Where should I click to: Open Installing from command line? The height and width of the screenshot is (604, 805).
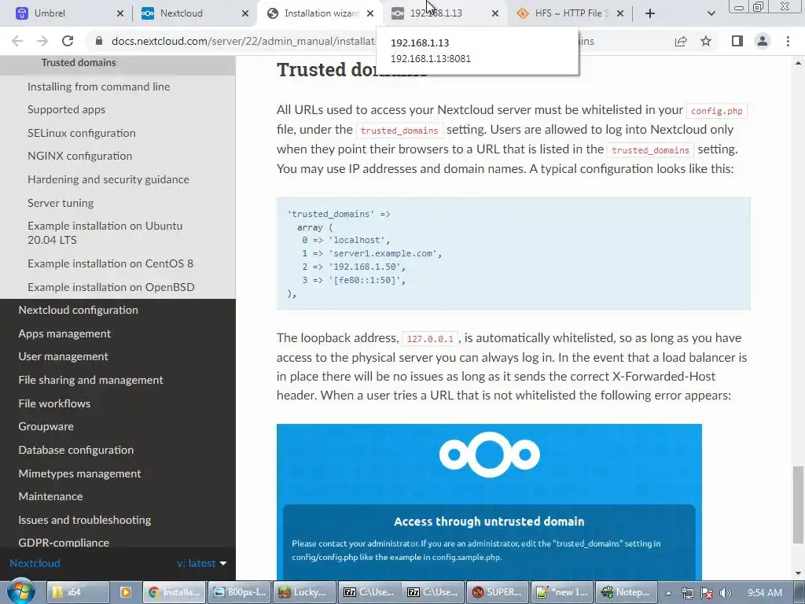click(98, 87)
